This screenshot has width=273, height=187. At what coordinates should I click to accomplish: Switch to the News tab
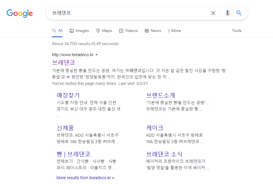pos(153,31)
